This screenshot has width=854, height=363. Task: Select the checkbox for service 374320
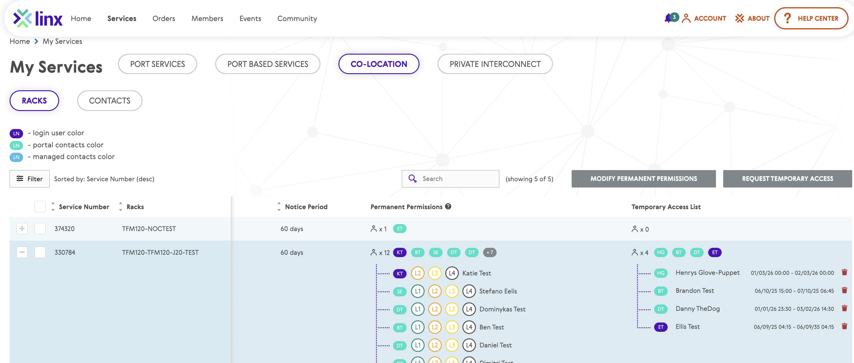[40, 228]
